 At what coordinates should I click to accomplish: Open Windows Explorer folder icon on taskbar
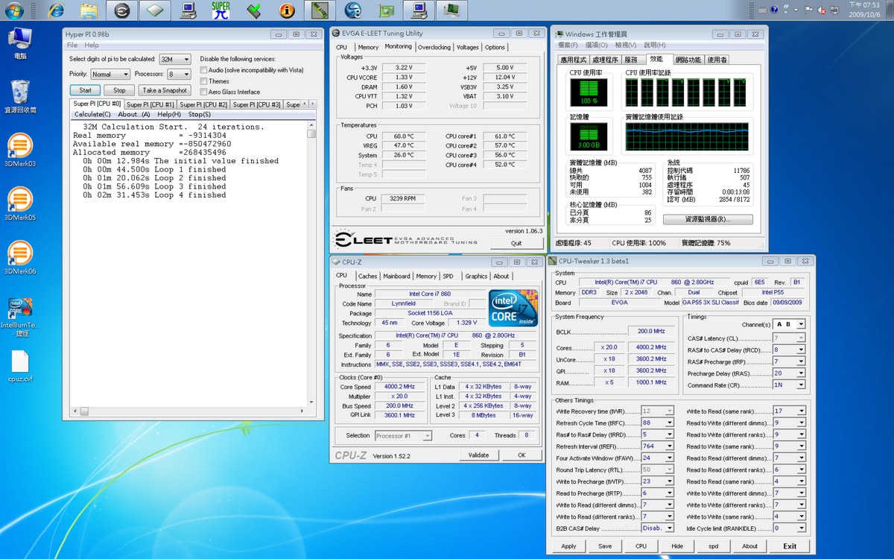pos(89,10)
